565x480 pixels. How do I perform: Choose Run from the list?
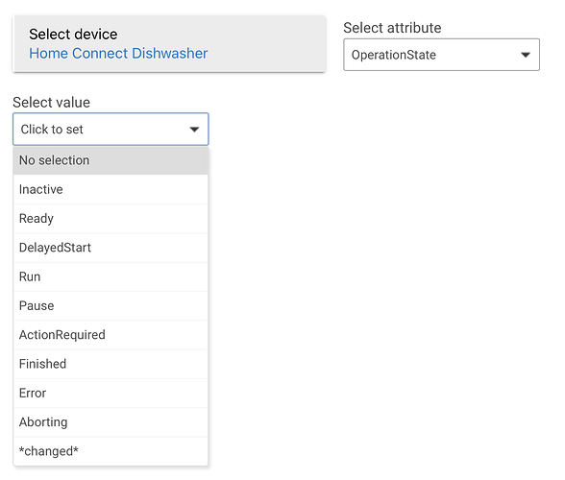(111, 276)
